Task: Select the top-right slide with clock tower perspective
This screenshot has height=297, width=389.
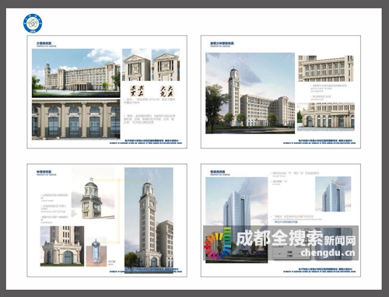Action: coord(281,92)
